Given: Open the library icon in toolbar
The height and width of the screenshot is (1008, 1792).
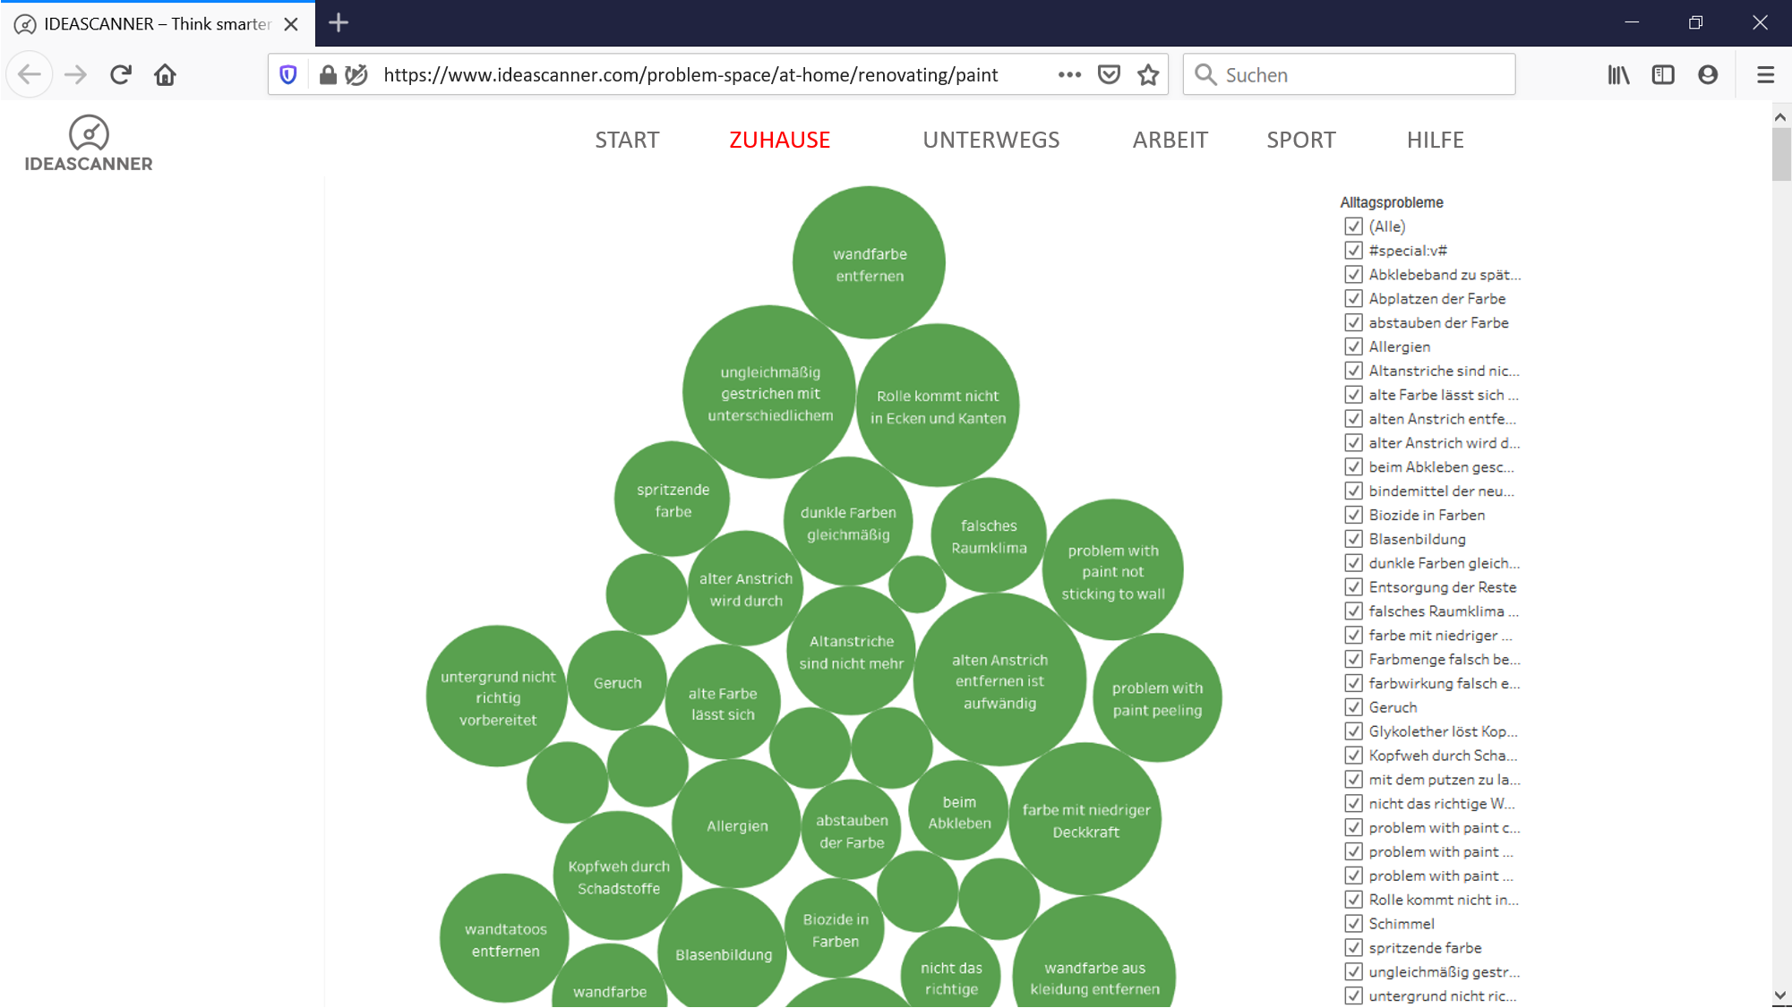Looking at the screenshot, I should tap(1618, 74).
